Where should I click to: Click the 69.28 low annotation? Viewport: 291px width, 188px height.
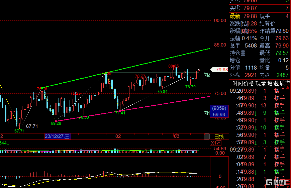click(56, 123)
